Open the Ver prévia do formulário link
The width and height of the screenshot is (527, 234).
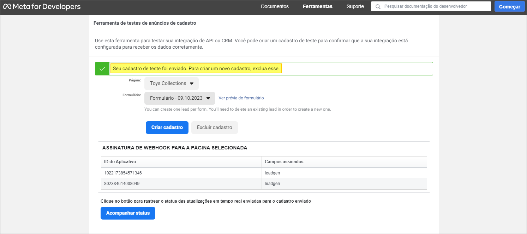coord(241,98)
